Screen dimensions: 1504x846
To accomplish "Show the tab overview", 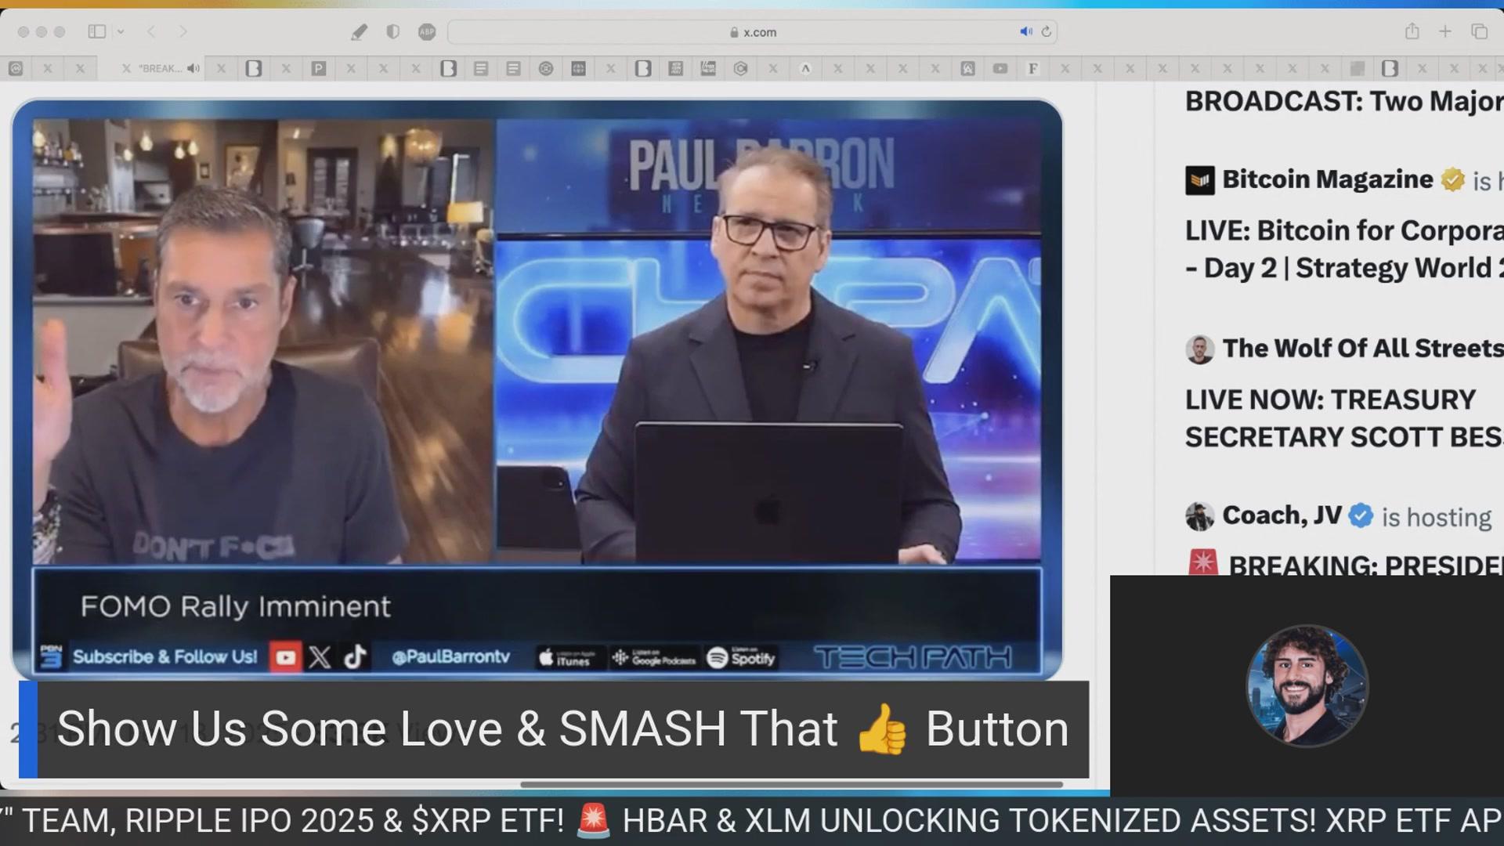I will (1479, 31).
